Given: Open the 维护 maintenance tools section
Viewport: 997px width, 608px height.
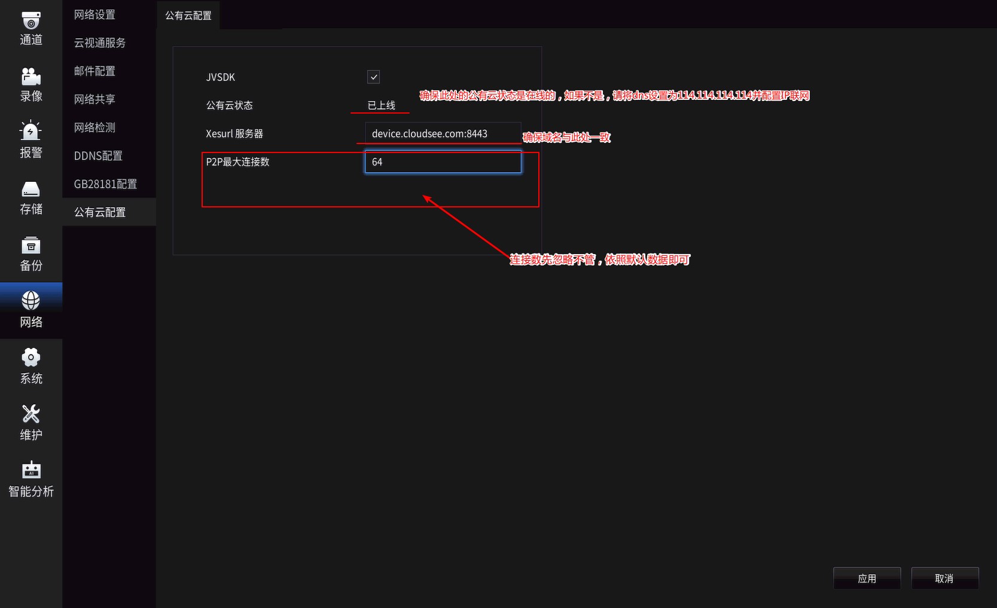Looking at the screenshot, I should pos(31,423).
